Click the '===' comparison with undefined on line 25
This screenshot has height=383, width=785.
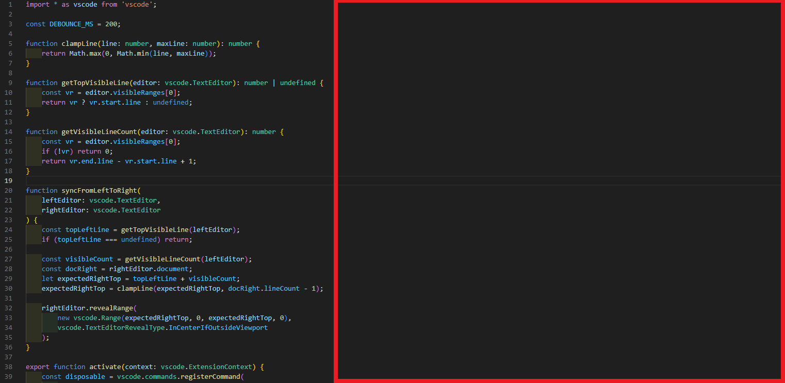[x=111, y=240]
